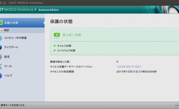The width and height of the screenshot is (179, 109).
Task: Click the green monitor checkmark status icon
Action: coord(57,35)
